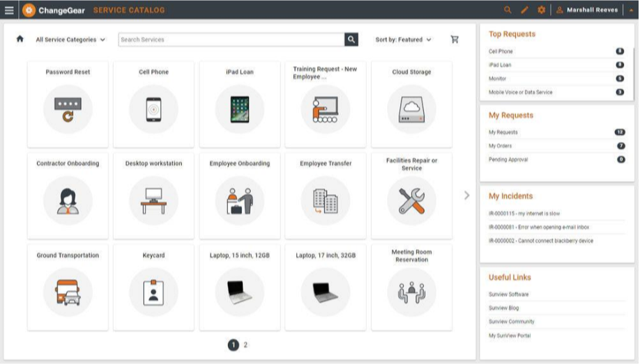
Task: Visit the Sunview Software link
Action: pos(508,294)
